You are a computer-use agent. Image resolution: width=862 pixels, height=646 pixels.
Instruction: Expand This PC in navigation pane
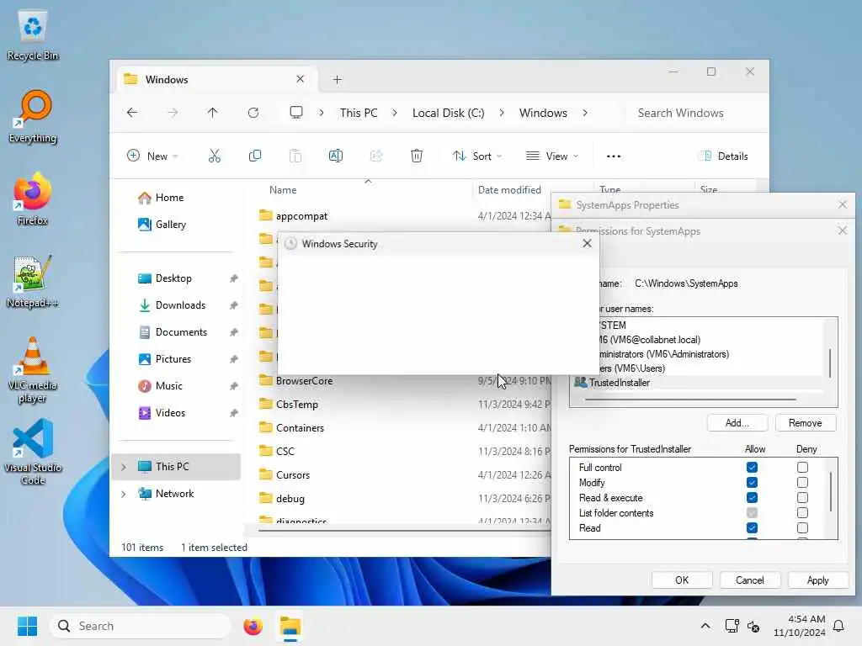124,467
